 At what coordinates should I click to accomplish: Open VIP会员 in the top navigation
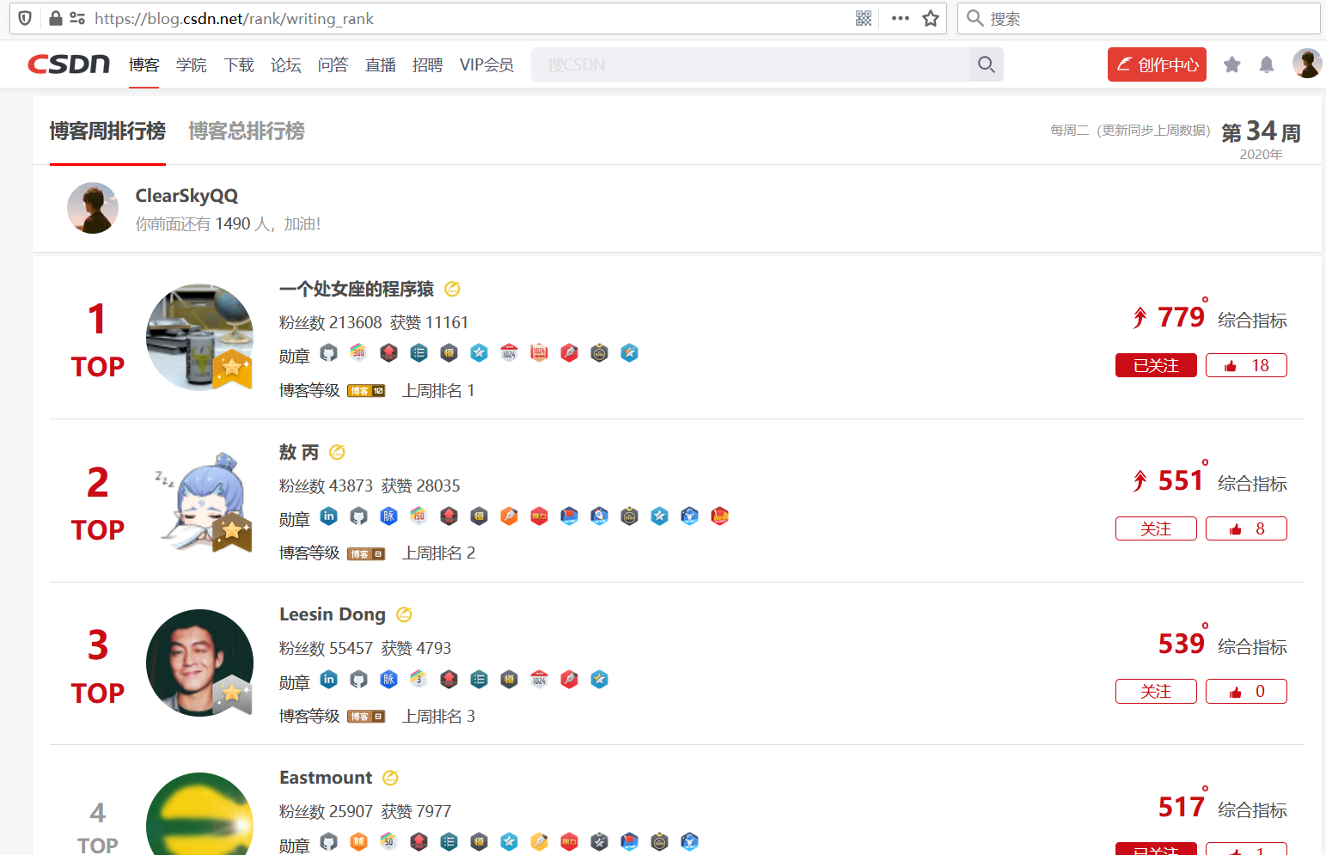click(486, 64)
